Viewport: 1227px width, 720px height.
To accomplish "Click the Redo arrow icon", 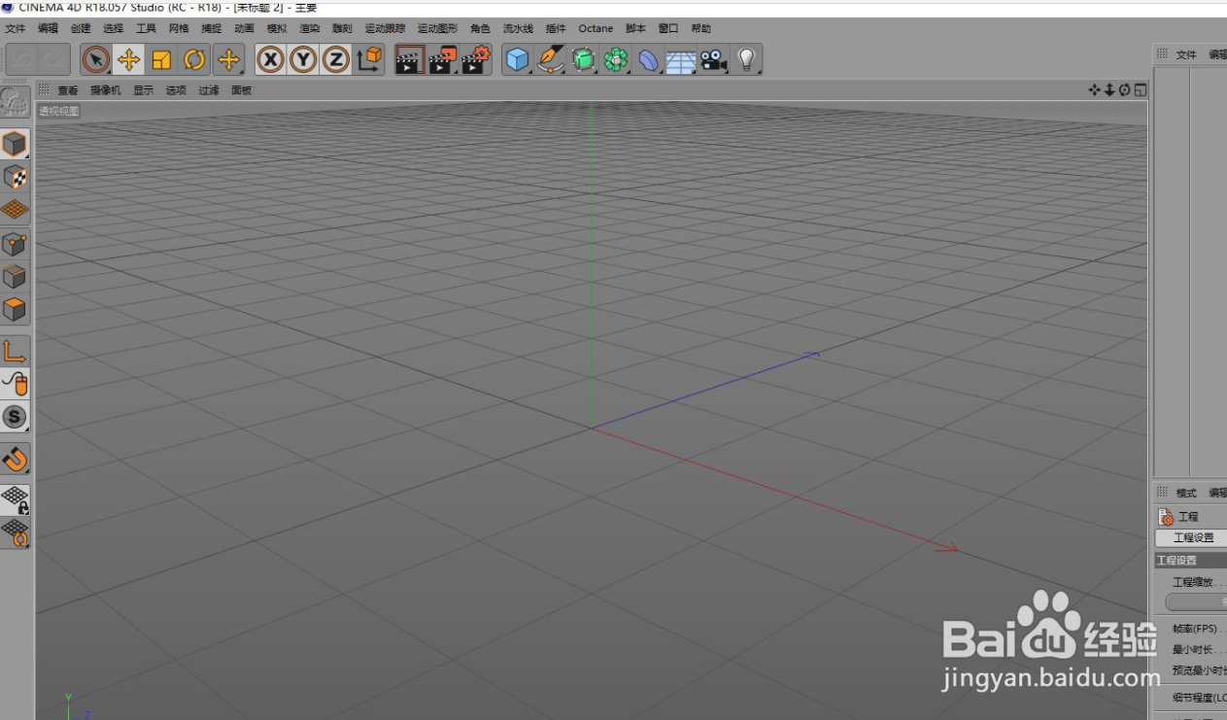I will click(x=53, y=60).
